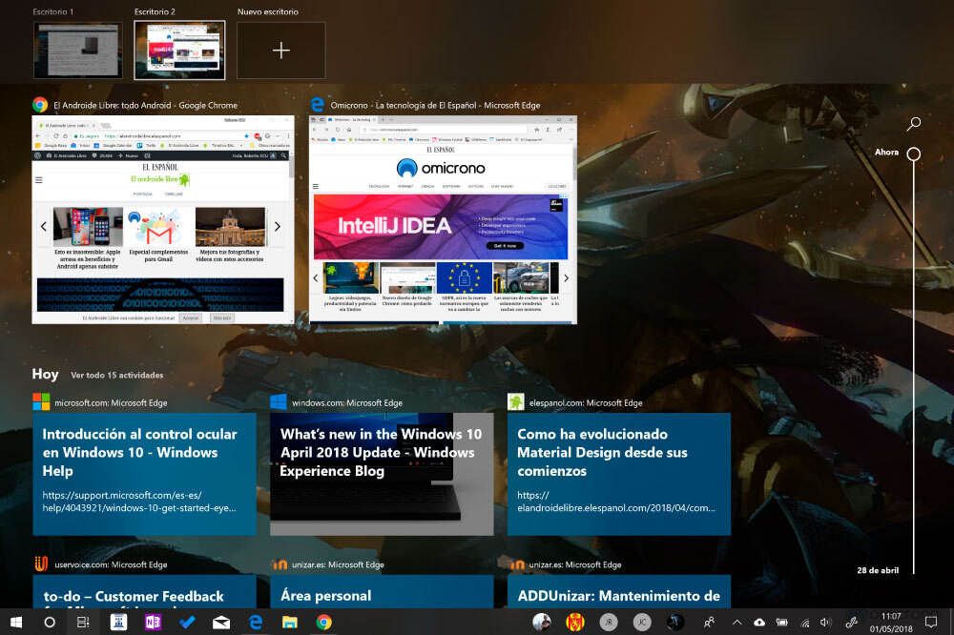
Task: Open 'What's new in the Windows 10' card
Action: (x=382, y=474)
